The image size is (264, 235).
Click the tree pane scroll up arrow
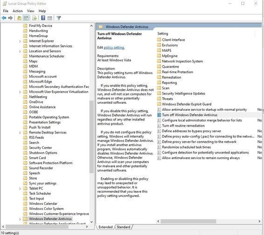coord(91,26)
